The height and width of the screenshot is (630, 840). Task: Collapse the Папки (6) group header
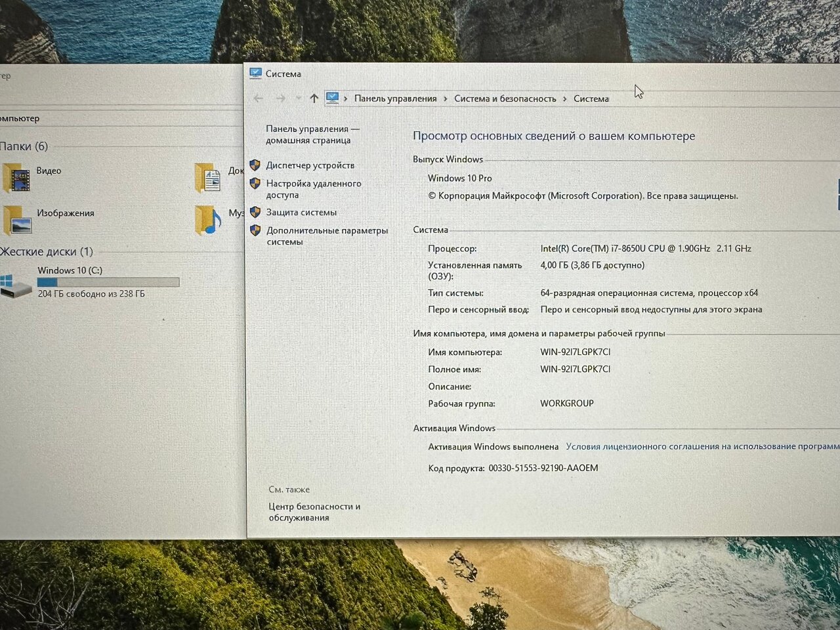pyautogui.click(x=24, y=146)
